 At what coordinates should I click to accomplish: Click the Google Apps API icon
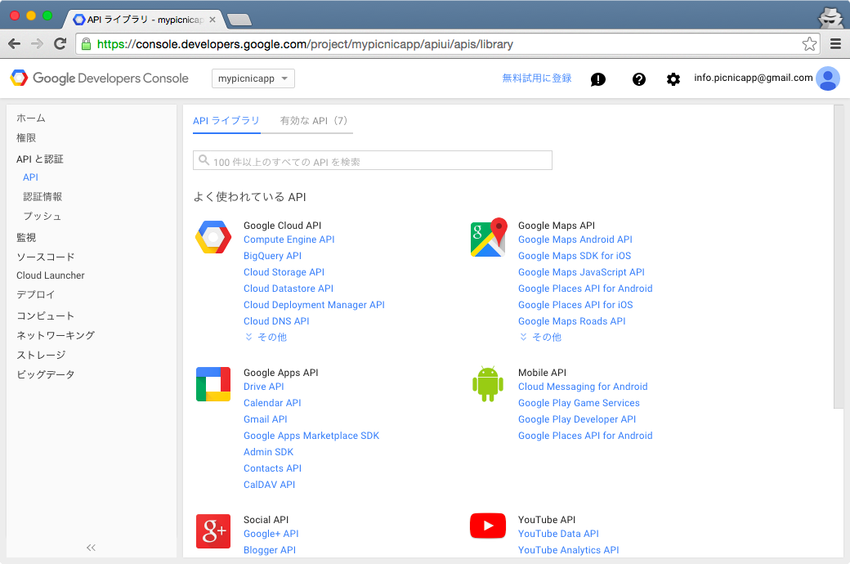click(x=213, y=384)
